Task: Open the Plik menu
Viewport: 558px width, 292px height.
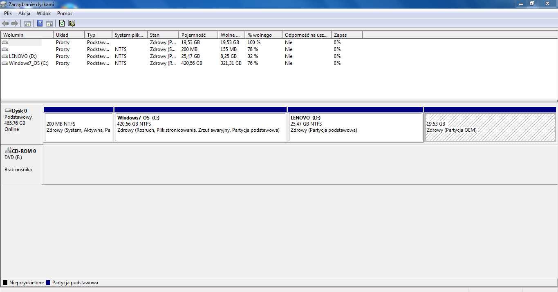Action: coord(8,13)
